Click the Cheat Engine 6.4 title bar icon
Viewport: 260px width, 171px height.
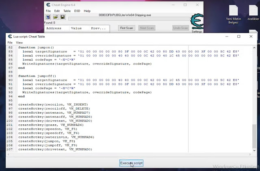[x=48, y=5]
